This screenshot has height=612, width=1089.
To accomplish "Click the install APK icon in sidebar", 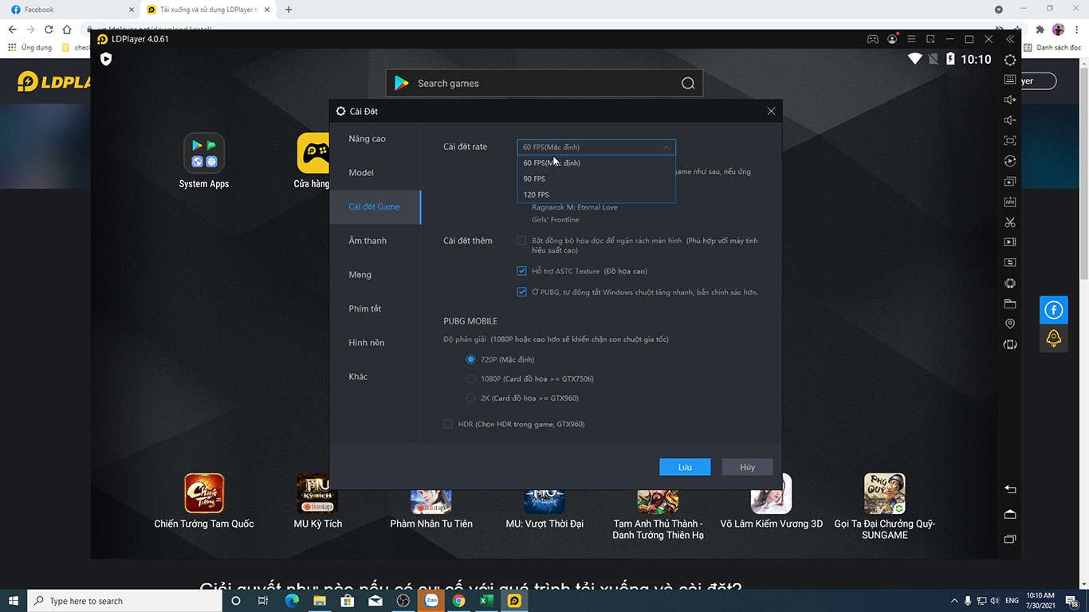I will coord(1010,202).
